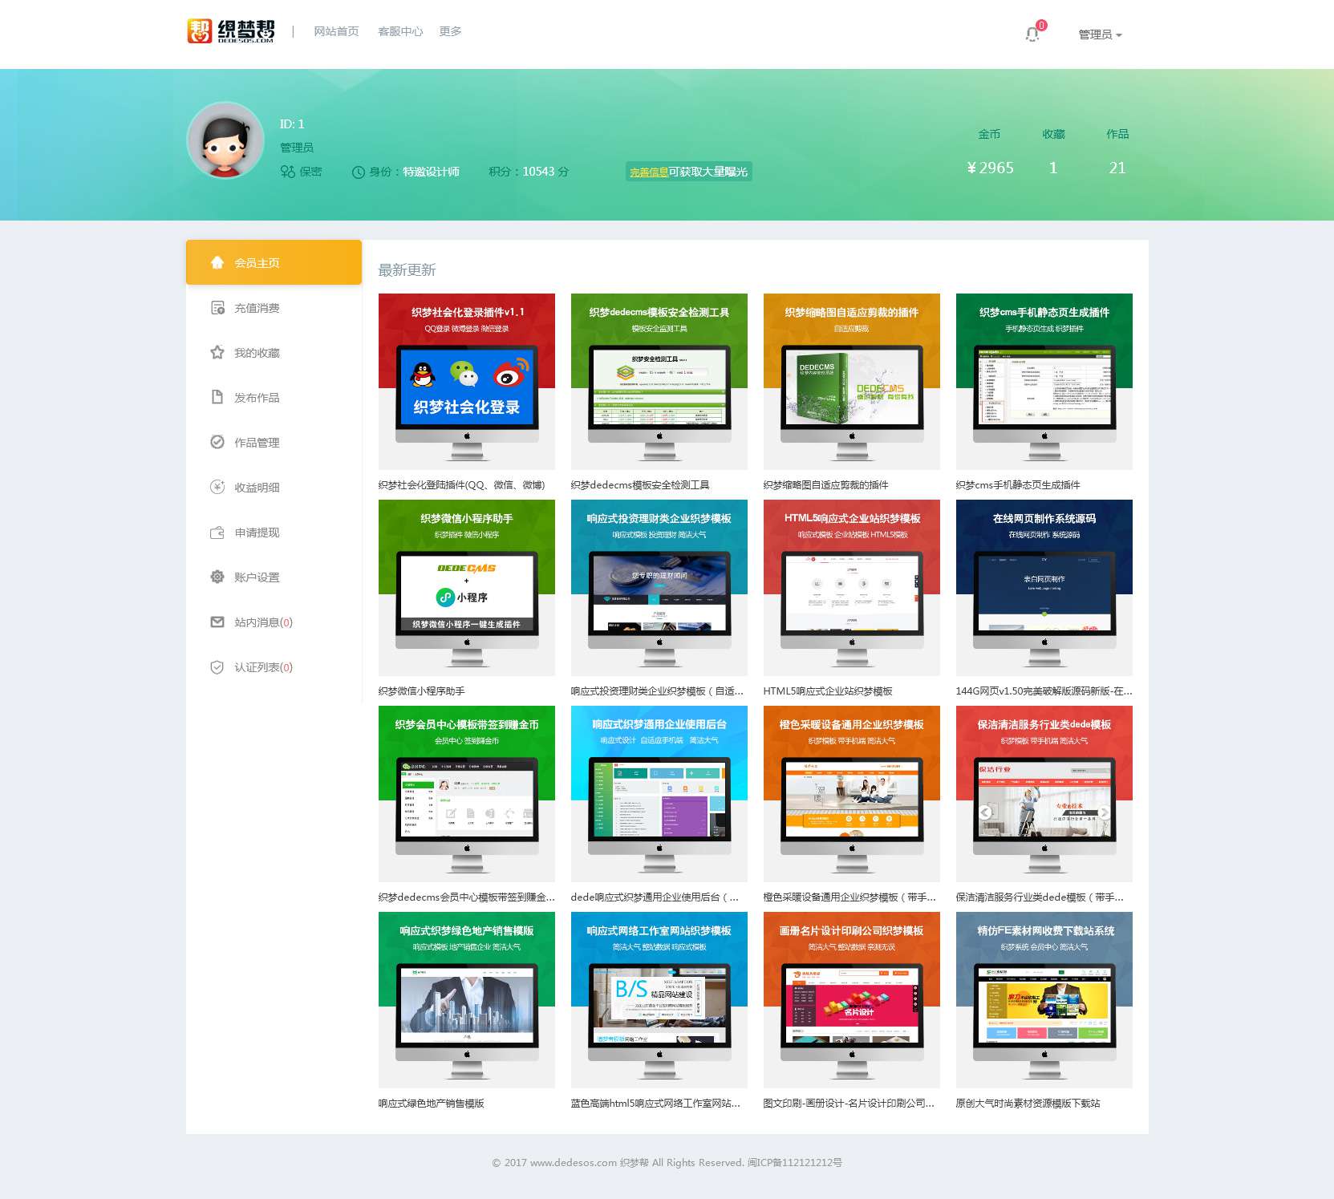This screenshot has height=1199, width=1334.
Task: Open 橙色采暖设备通用企业织梦模板 thumbnail
Action: point(852,794)
